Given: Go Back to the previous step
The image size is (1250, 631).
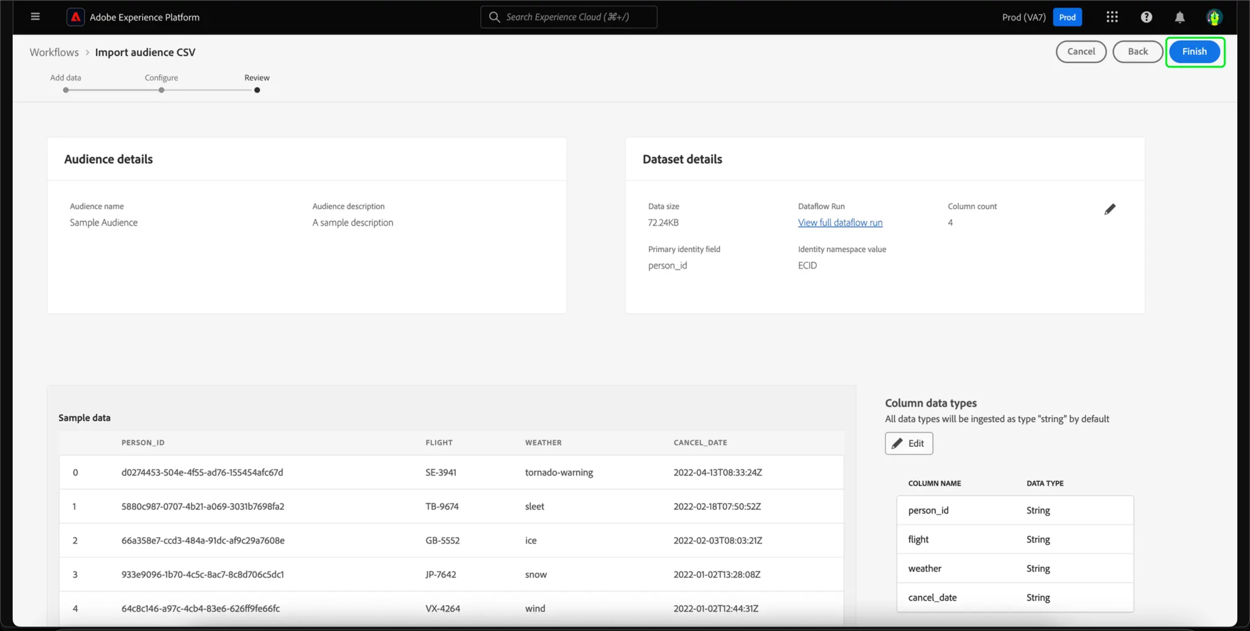Looking at the screenshot, I should tap(1138, 51).
